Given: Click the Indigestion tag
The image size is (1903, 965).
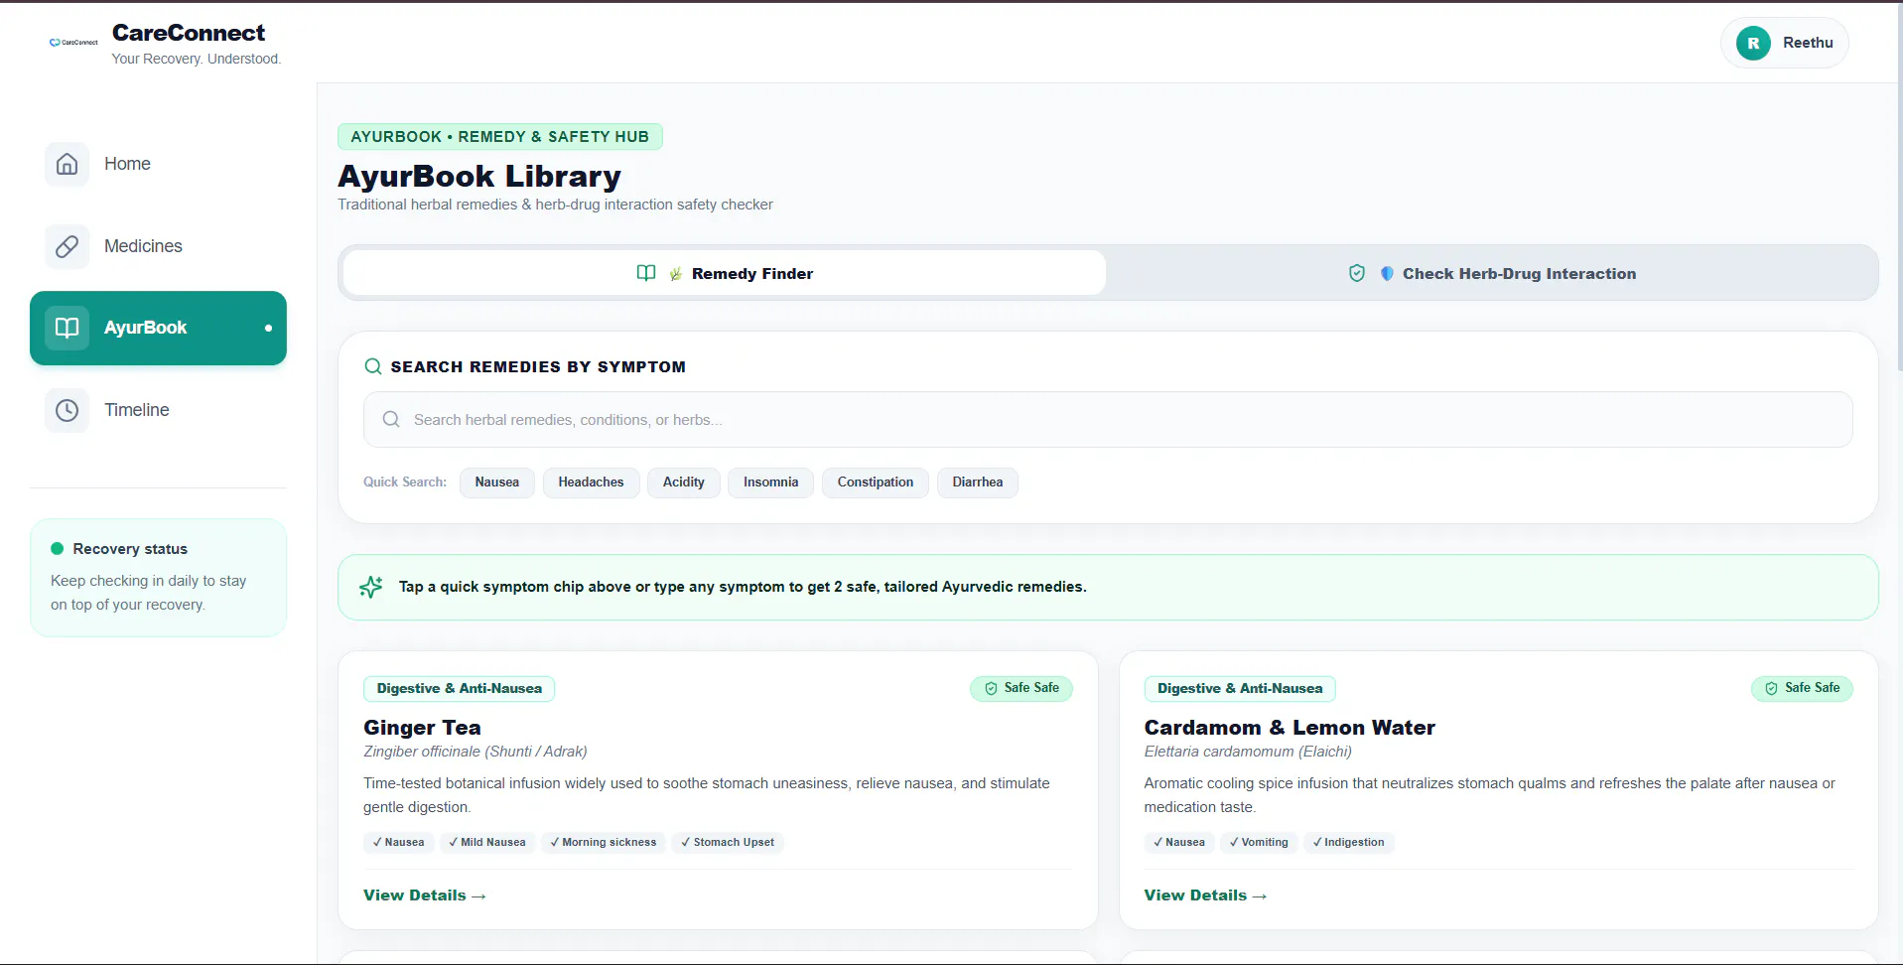Looking at the screenshot, I should click(1348, 842).
